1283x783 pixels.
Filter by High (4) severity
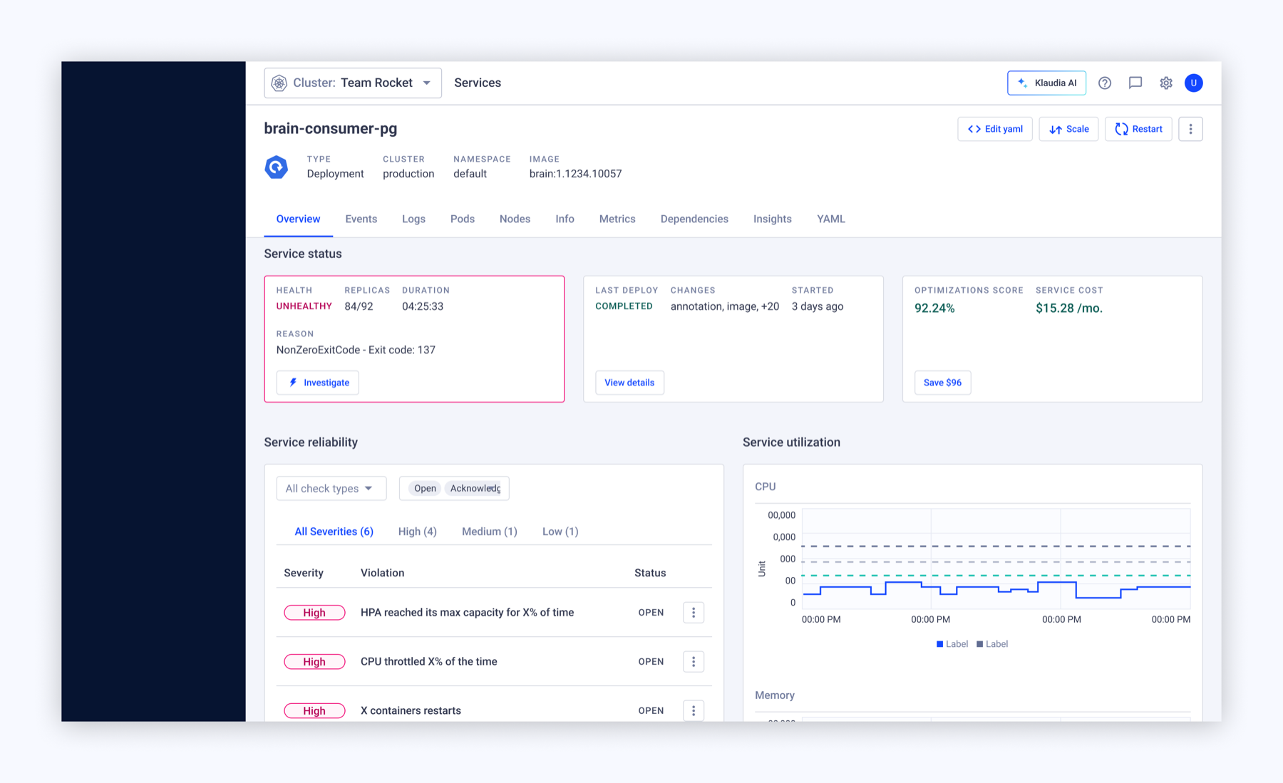[418, 531]
